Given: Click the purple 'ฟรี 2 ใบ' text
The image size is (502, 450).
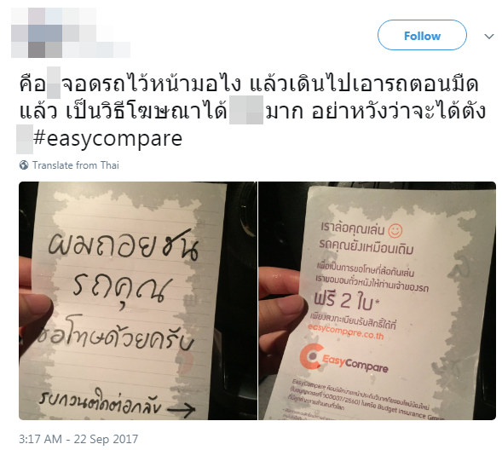Looking at the screenshot, I should point(346,300).
